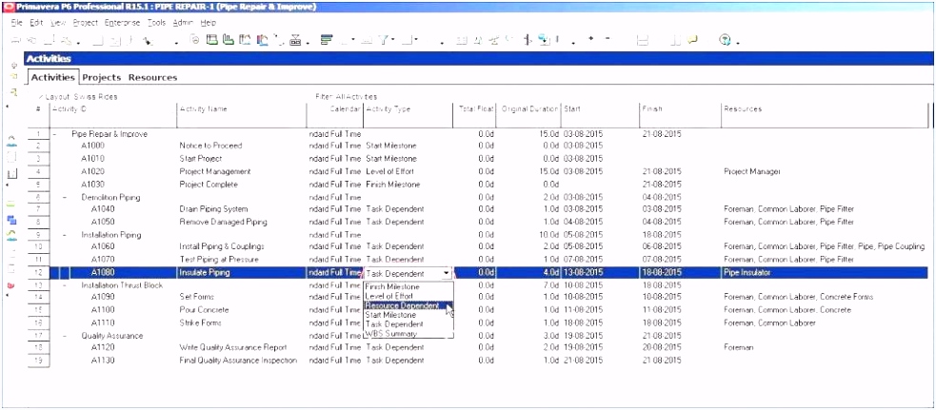Choose Finish Milestone in the dropdown list
936x410 pixels.
tap(391, 286)
